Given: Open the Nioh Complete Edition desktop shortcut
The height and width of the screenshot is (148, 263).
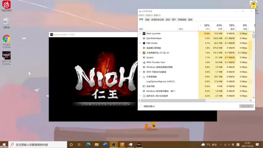Looking at the screenshot, I should click(6, 58).
